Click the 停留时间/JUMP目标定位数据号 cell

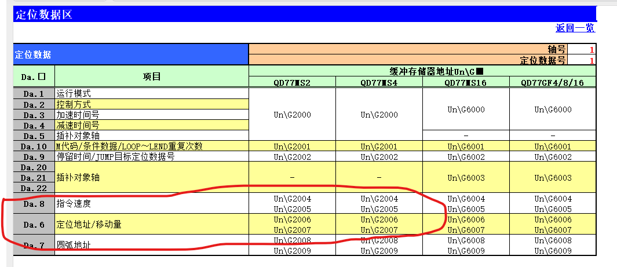(151, 156)
